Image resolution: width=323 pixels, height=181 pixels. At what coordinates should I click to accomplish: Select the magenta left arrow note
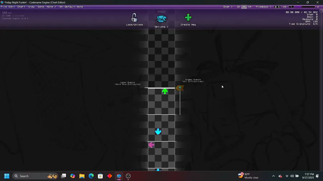pos(151,145)
